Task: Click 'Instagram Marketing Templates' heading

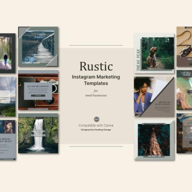Action: click(96, 80)
